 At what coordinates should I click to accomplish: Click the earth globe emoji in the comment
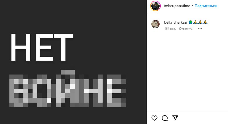(190, 22)
